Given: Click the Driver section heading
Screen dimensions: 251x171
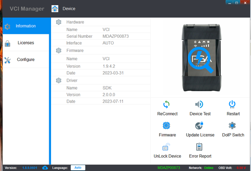Looking at the screenshot, I should (72, 81).
